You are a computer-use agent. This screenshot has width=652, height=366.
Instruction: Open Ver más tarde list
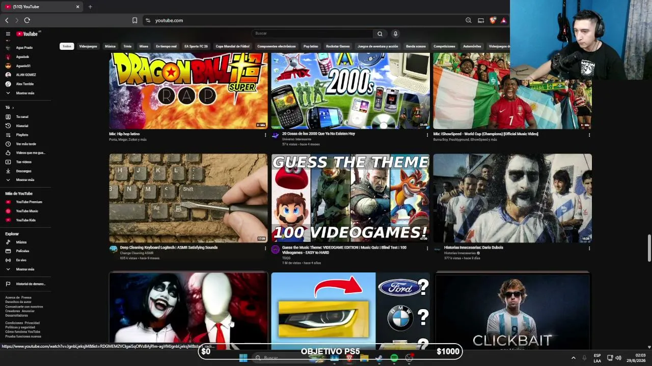25,144
